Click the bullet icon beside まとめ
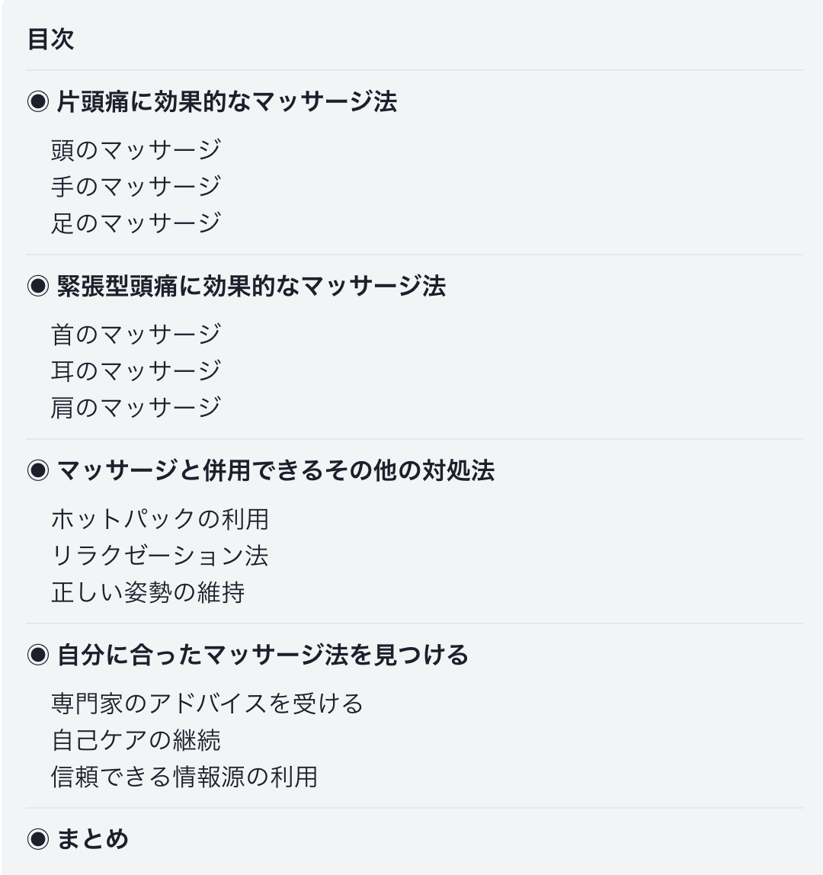 pos(38,838)
